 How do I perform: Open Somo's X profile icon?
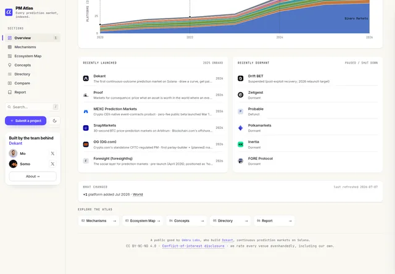(52, 164)
